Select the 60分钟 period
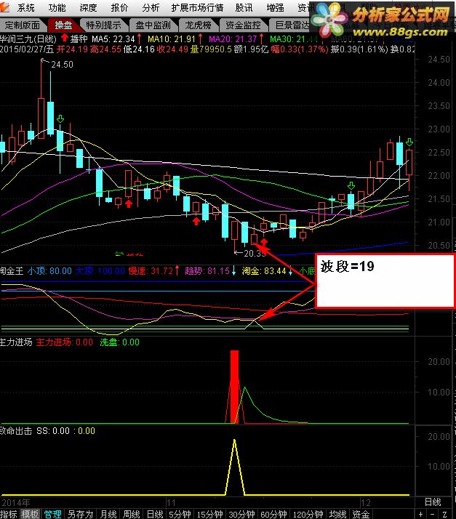The width and height of the screenshot is (456, 519). point(273,514)
